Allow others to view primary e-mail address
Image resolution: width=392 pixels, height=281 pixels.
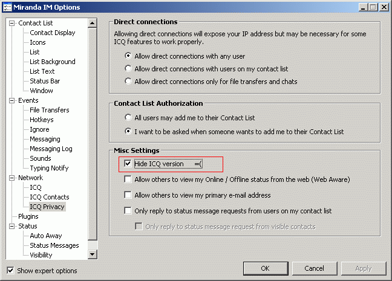(128, 195)
